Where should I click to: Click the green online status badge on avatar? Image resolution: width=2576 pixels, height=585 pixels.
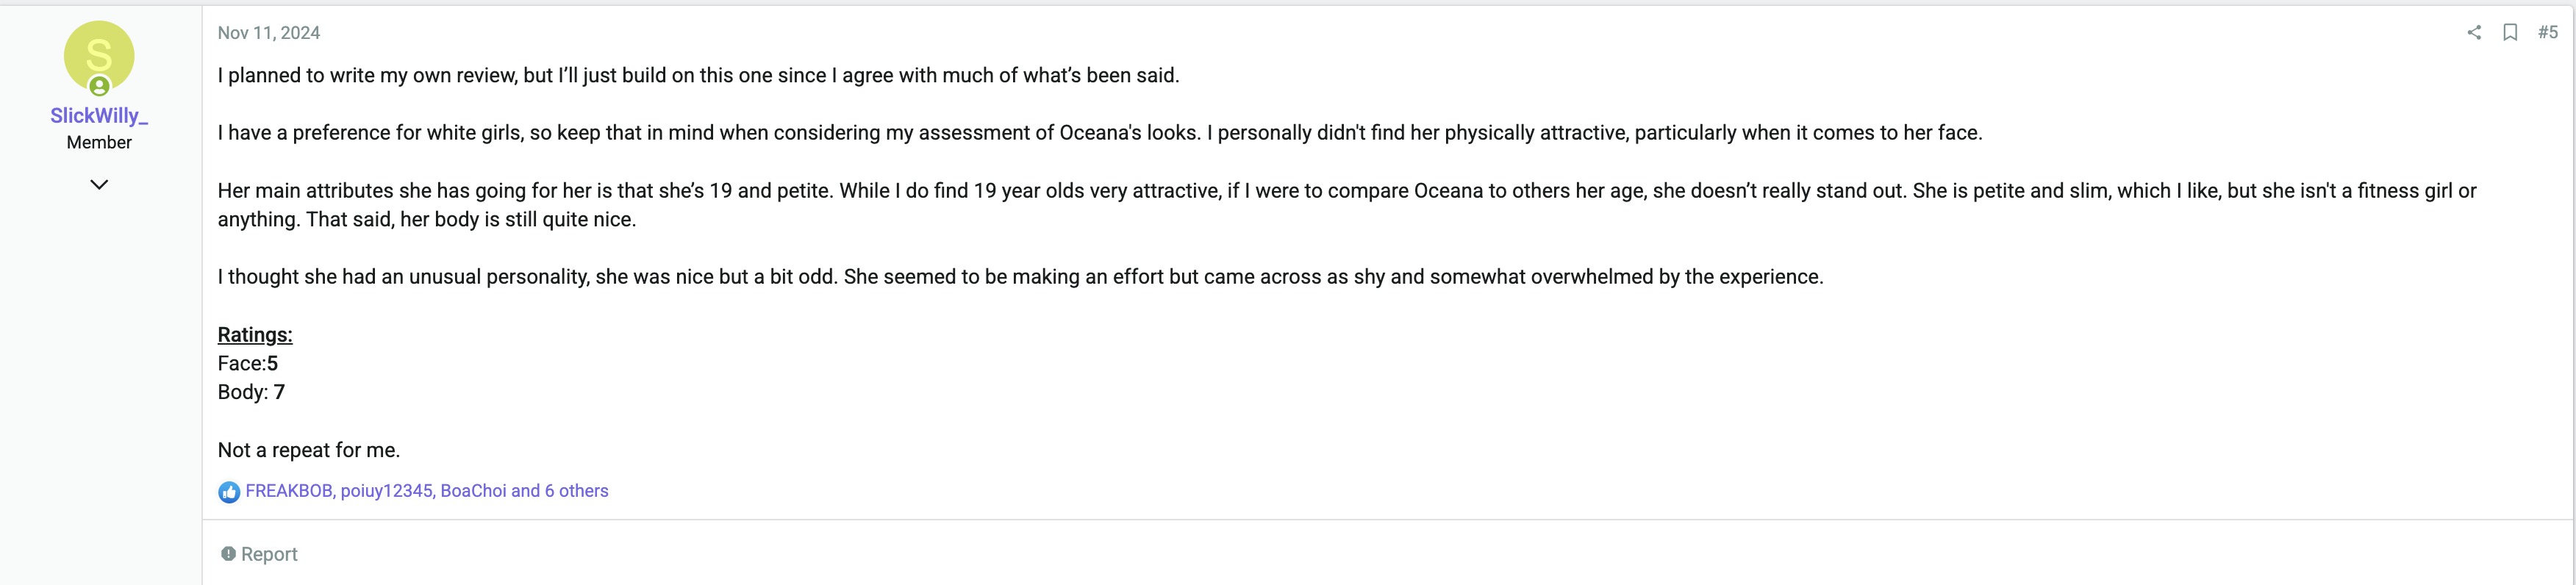point(99,87)
